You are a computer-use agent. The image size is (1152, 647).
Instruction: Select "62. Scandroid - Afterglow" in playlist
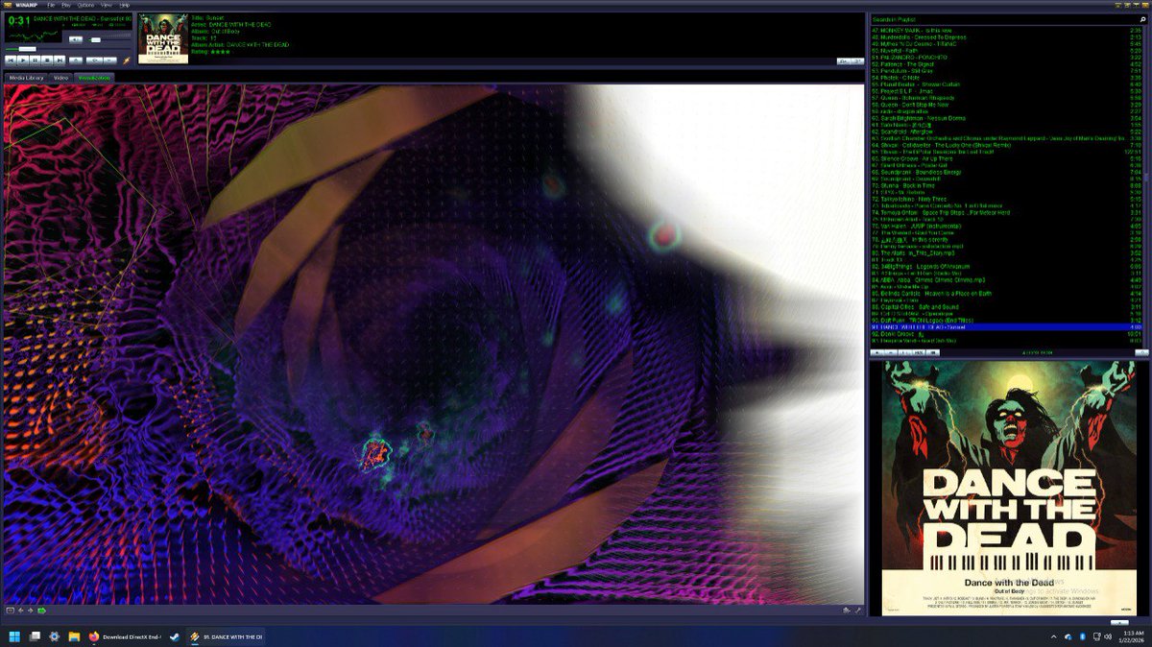[1005, 132]
